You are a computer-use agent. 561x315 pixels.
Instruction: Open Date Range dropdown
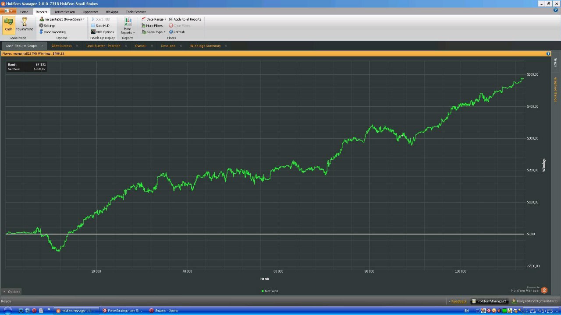pyautogui.click(x=154, y=19)
